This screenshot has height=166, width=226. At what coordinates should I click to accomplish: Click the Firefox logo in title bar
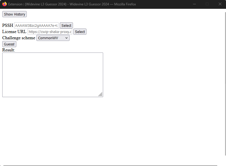tap(5, 4)
